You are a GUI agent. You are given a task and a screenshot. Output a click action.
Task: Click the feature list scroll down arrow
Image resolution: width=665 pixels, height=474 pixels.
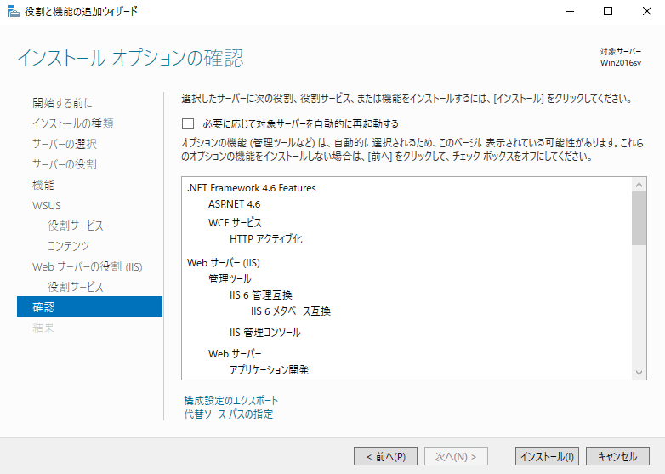(x=639, y=373)
